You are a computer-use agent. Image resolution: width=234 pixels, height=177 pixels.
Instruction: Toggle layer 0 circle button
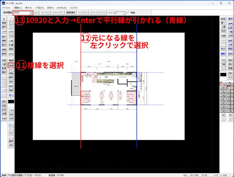pyautogui.click(x=222, y=84)
